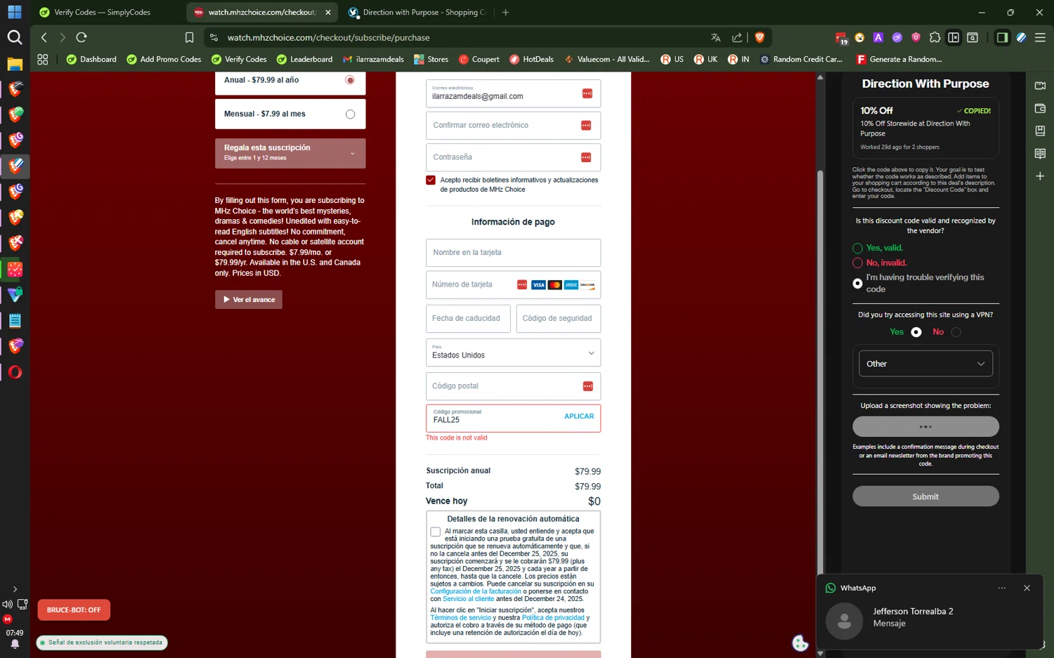Open the Leaderboard bookmark
Screen dimensions: 1054x658
click(304, 59)
